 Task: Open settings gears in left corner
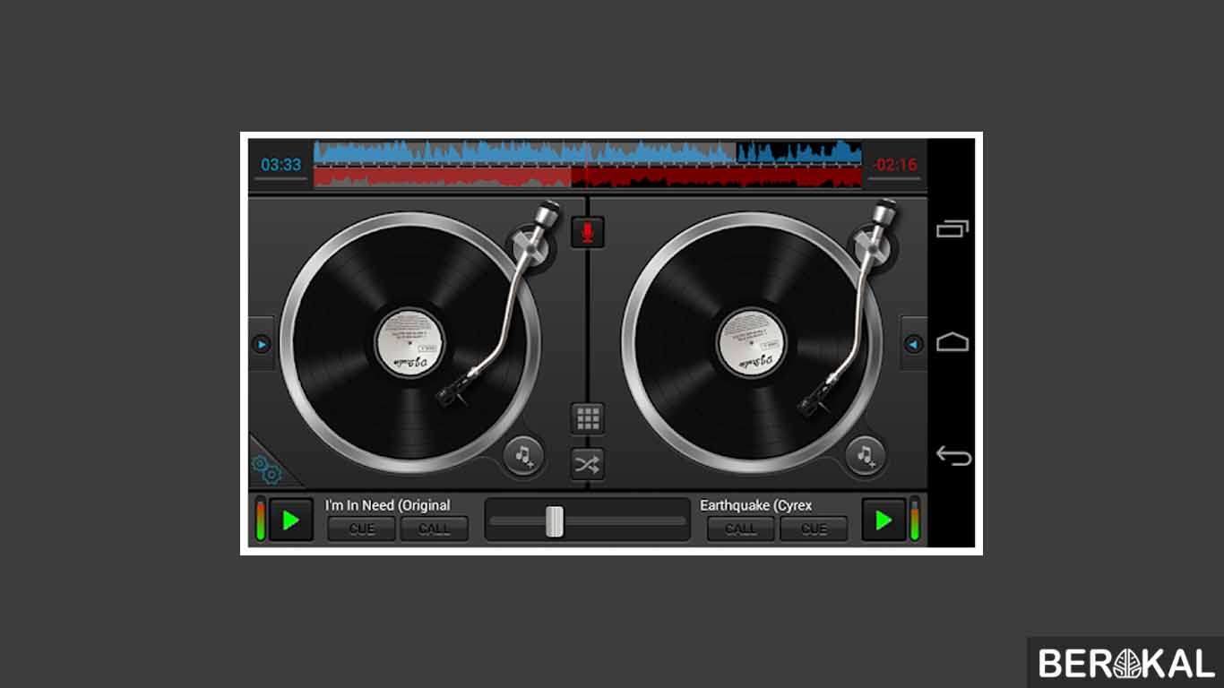[266, 468]
